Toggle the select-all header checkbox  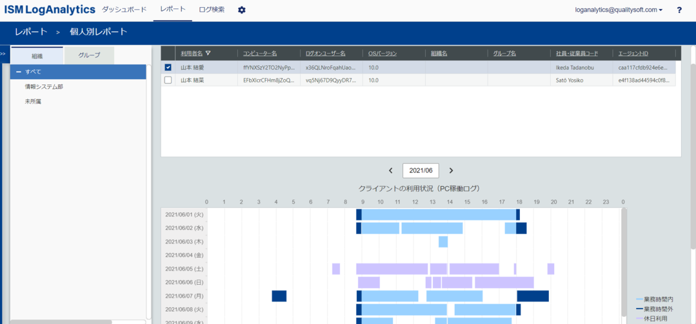pyautogui.click(x=168, y=53)
